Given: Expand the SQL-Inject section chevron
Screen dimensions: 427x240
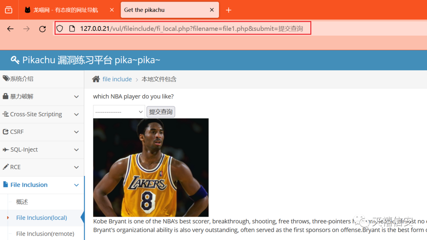Looking at the screenshot, I should [x=77, y=150].
